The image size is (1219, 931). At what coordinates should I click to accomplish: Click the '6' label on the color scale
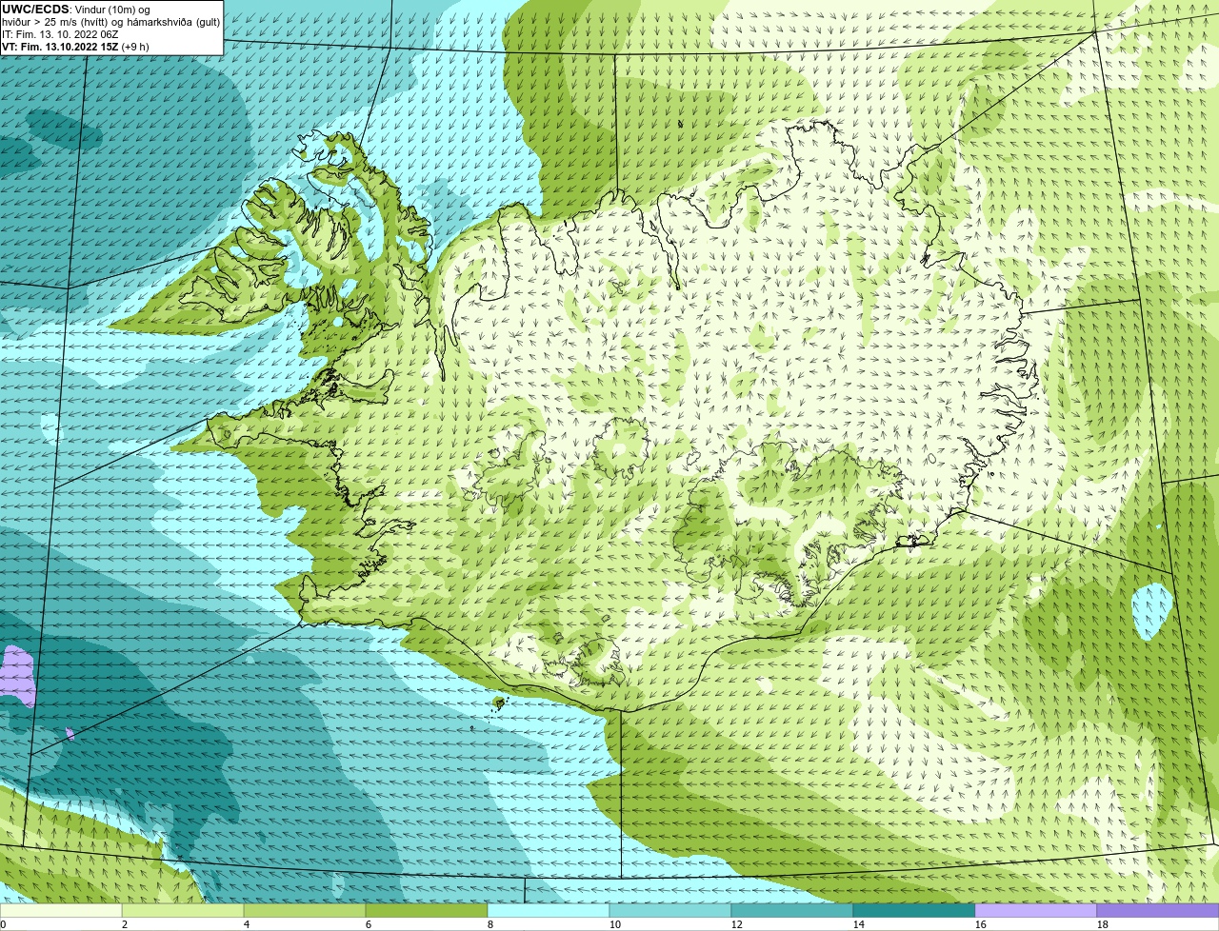(x=369, y=924)
